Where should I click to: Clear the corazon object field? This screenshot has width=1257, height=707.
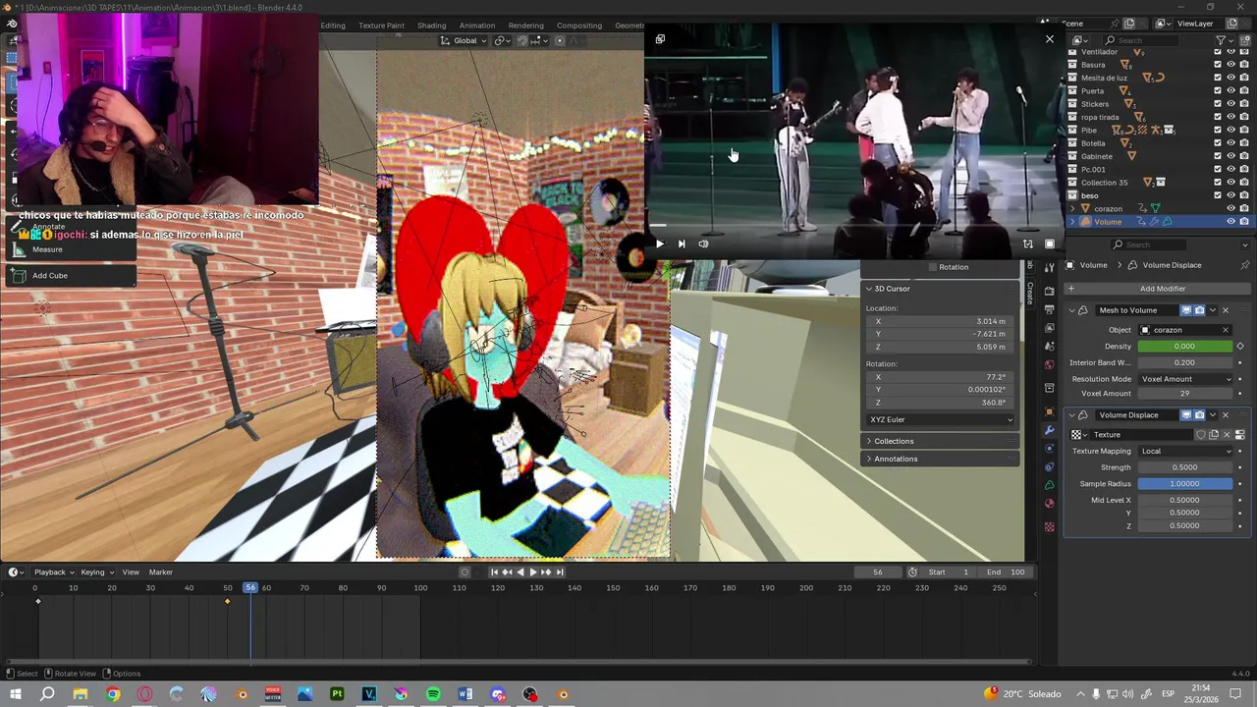click(x=1226, y=330)
